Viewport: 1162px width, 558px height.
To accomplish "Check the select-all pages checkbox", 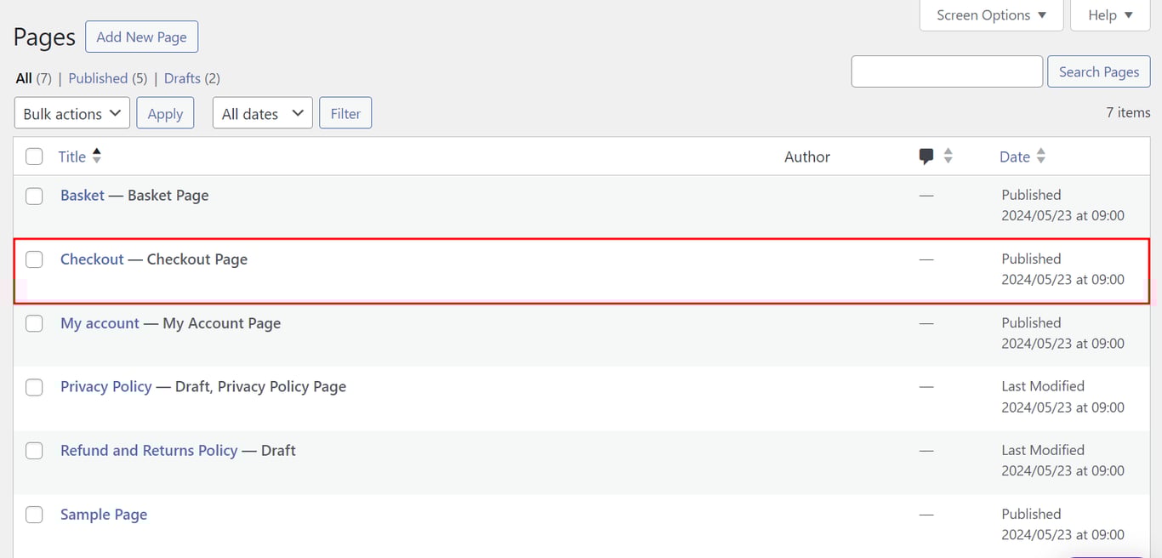I will 34,157.
